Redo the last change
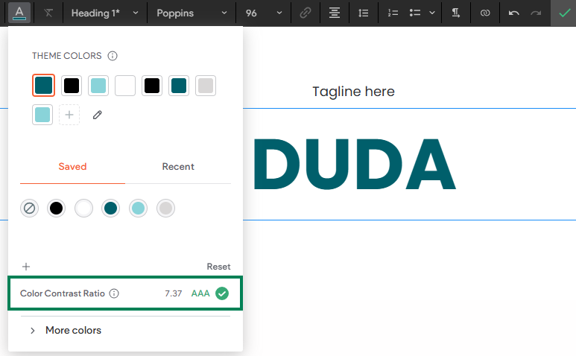This screenshot has height=356, width=576. click(x=536, y=13)
